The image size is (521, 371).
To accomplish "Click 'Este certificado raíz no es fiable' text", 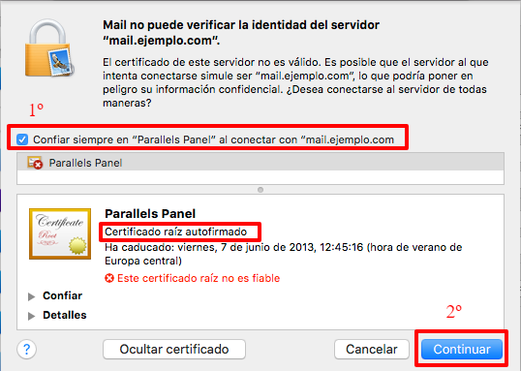I will (199, 278).
